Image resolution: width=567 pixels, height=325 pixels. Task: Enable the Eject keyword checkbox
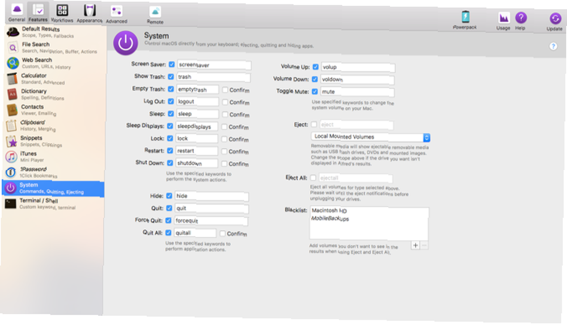click(x=314, y=125)
